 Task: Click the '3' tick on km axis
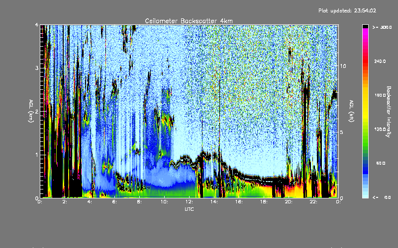(37, 68)
